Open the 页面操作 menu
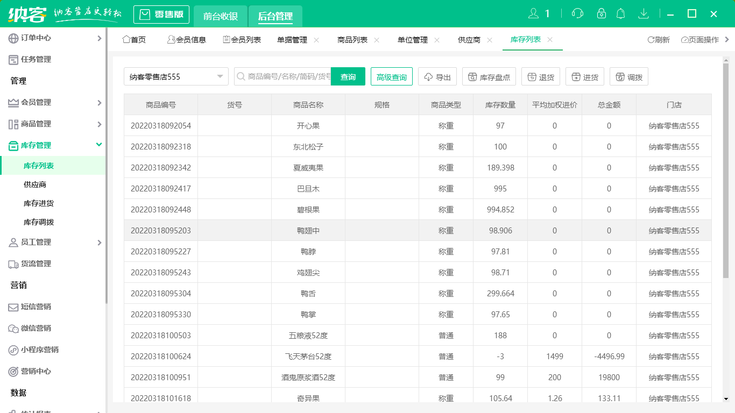The height and width of the screenshot is (413, 735). [x=700, y=40]
